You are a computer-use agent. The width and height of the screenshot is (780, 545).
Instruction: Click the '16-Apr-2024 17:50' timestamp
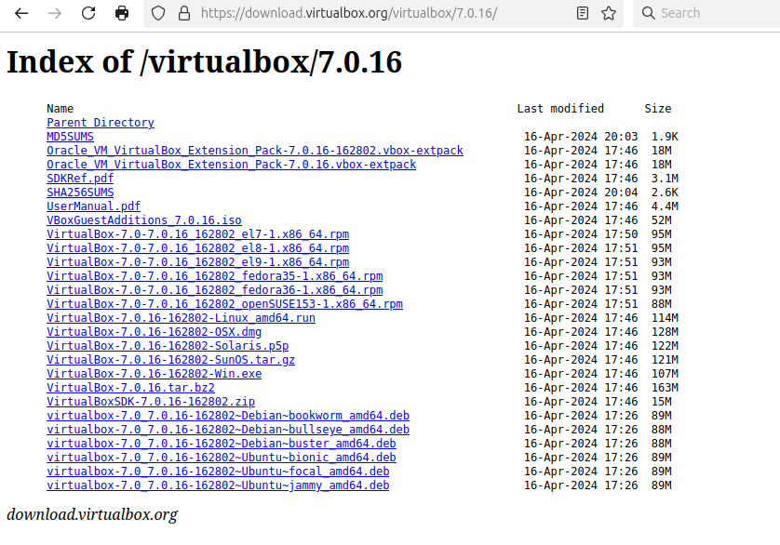pos(581,233)
